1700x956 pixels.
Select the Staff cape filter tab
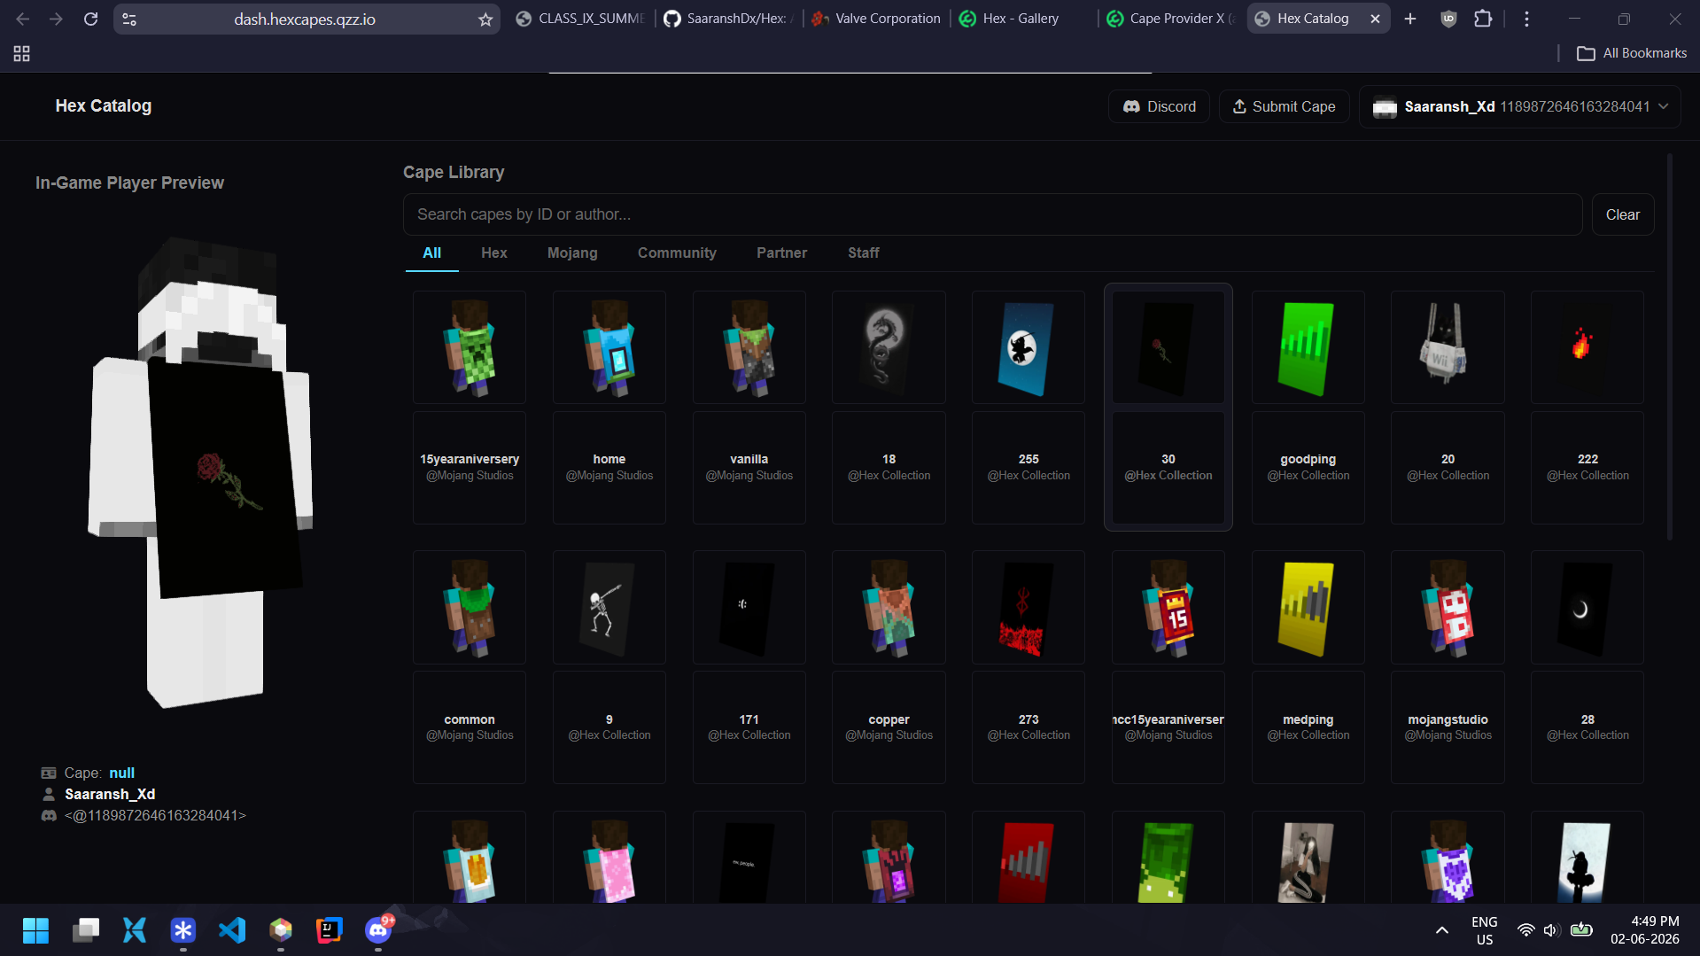863,253
